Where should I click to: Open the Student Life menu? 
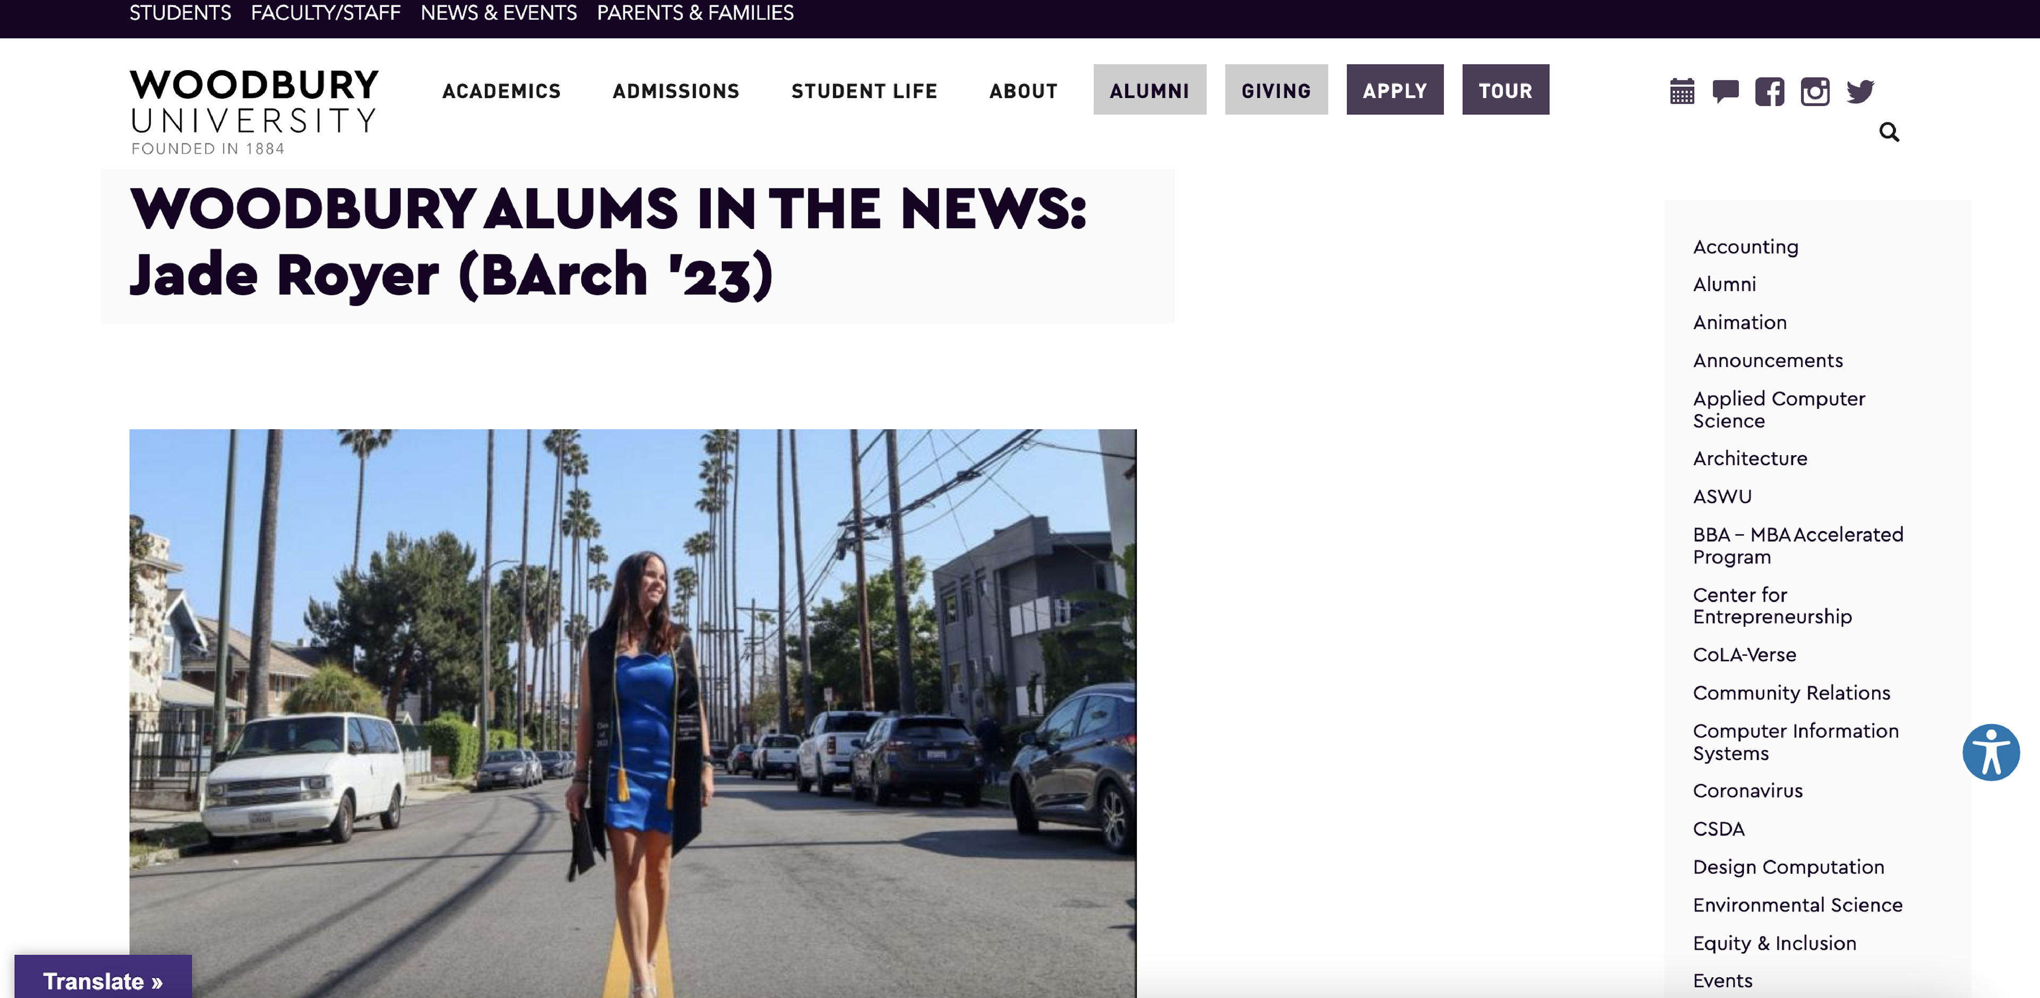coord(864,91)
